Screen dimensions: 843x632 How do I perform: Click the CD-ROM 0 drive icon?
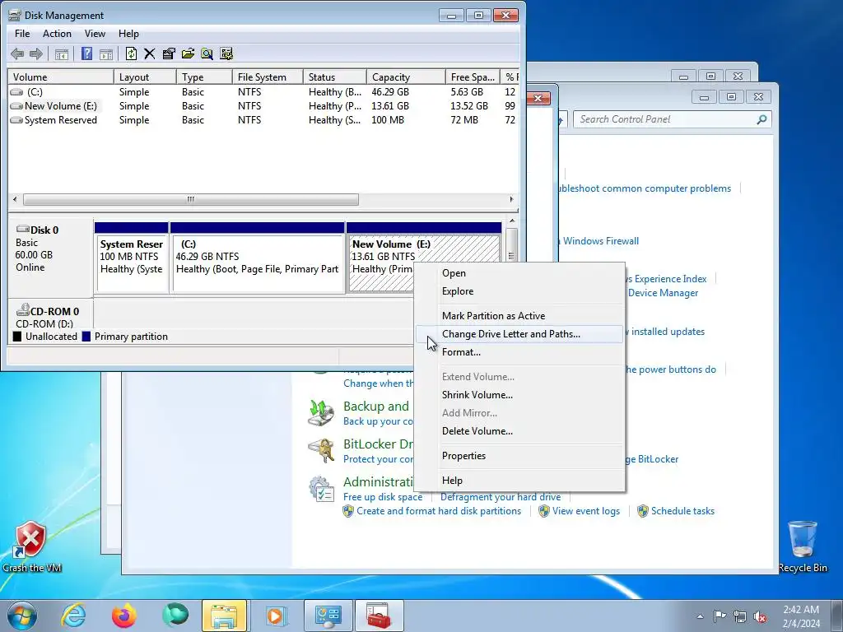click(22, 310)
